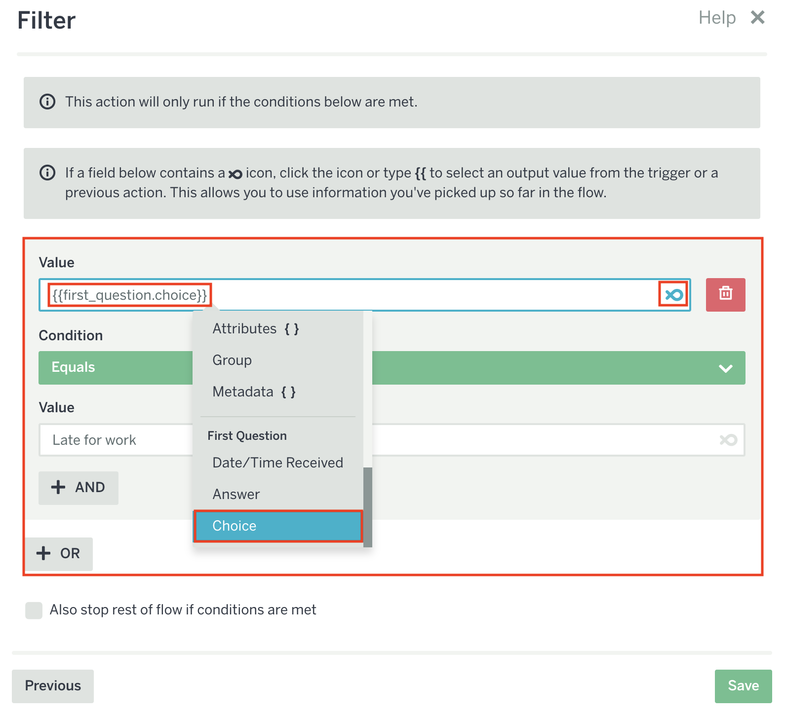Image resolution: width=785 pixels, height=715 pixels.
Task: Select Group from the variable list
Action: click(x=232, y=360)
